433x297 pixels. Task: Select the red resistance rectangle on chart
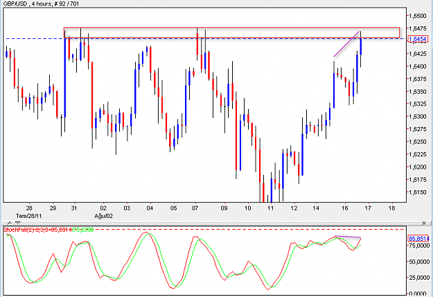coord(231,33)
